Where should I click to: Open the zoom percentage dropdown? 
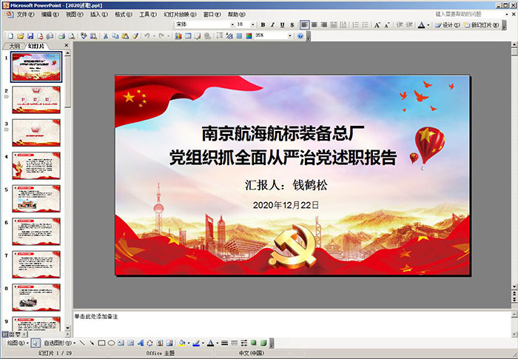click(x=290, y=36)
